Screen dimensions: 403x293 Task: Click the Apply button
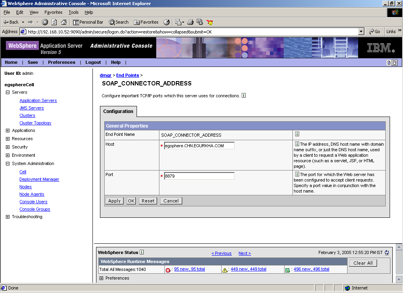point(115,201)
